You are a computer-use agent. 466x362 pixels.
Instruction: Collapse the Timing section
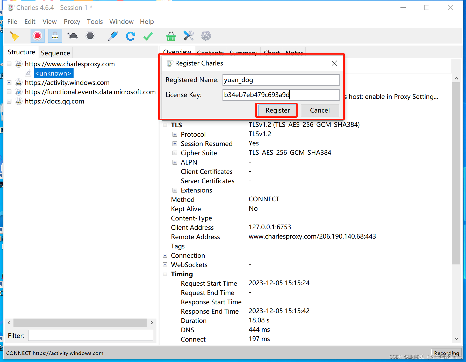point(165,274)
